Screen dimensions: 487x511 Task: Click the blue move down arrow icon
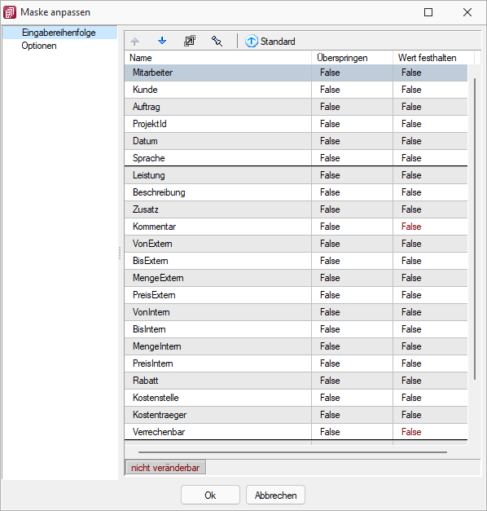pos(162,41)
